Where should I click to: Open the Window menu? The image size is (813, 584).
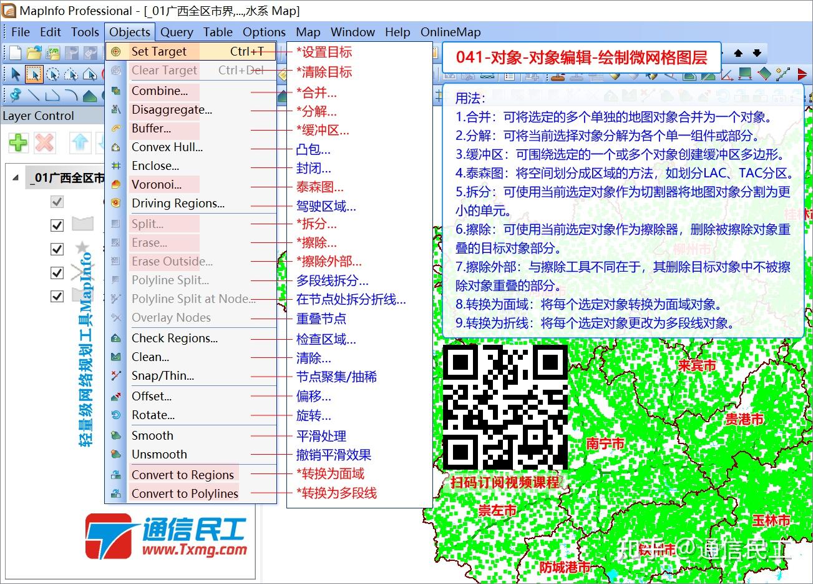pyautogui.click(x=353, y=32)
